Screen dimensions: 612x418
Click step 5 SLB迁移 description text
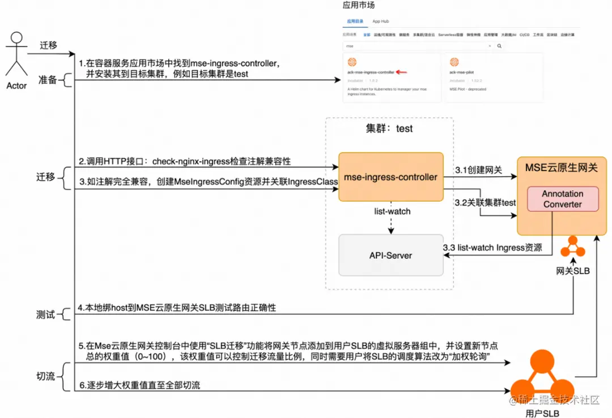click(288, 351)
